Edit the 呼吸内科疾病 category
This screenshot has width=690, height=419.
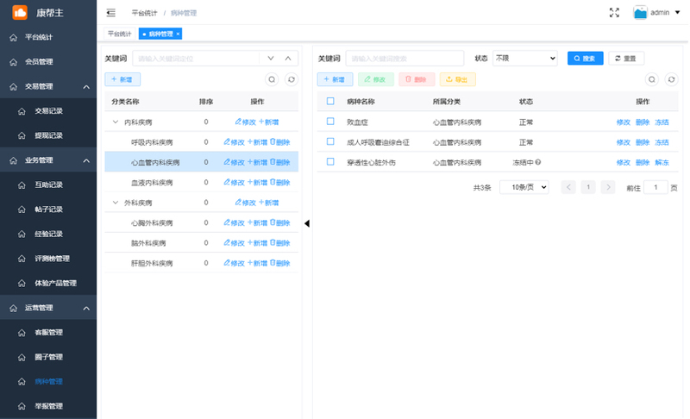[234, 142]
